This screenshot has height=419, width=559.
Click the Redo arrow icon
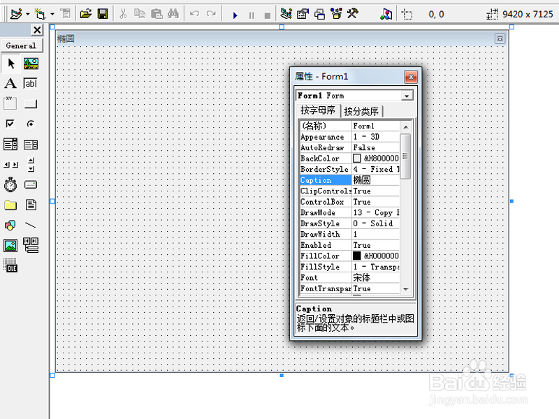coord(211,14)
